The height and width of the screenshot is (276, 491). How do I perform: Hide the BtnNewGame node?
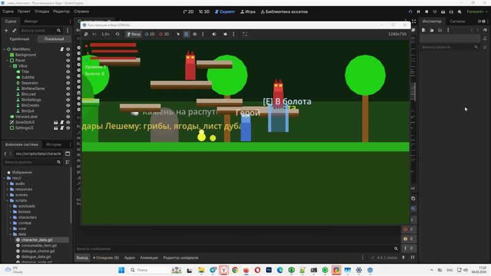coord(68,88)
